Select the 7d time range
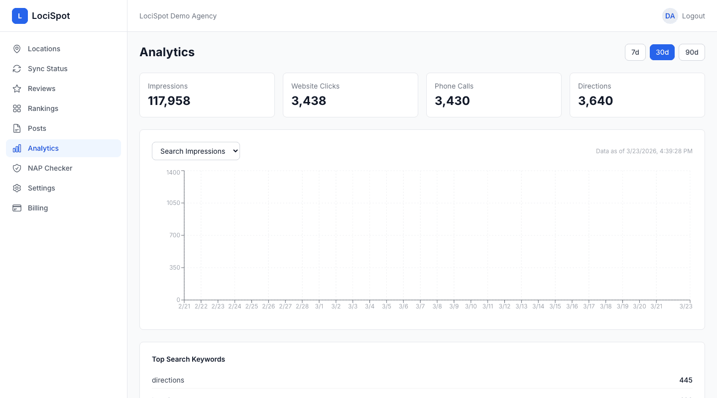Viewport: 717px width, 398px height. [635, 52]
